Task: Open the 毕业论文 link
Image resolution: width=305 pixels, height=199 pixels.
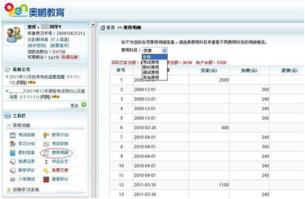Action: [60, 162]
